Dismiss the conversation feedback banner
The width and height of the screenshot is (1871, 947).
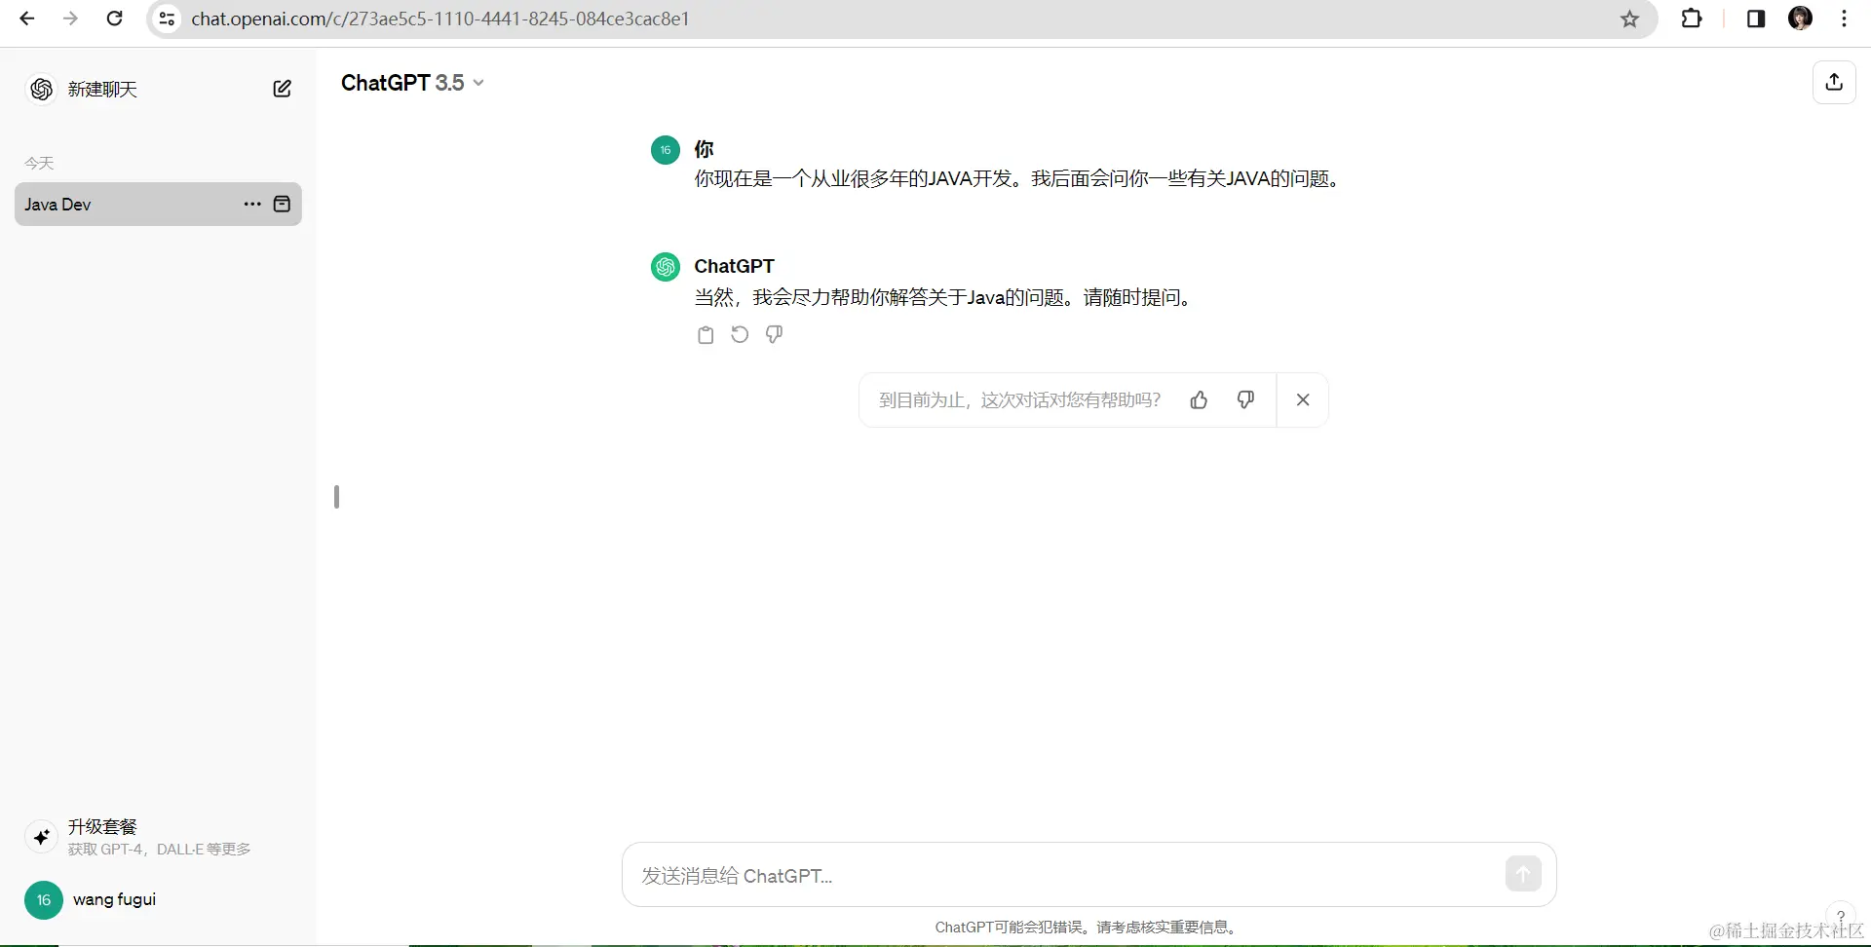1303,399
